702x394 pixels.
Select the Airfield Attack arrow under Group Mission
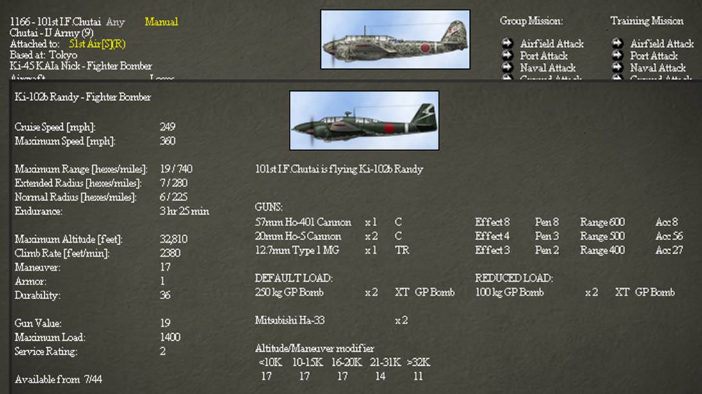pyautogui.click(x=508, y=44)
